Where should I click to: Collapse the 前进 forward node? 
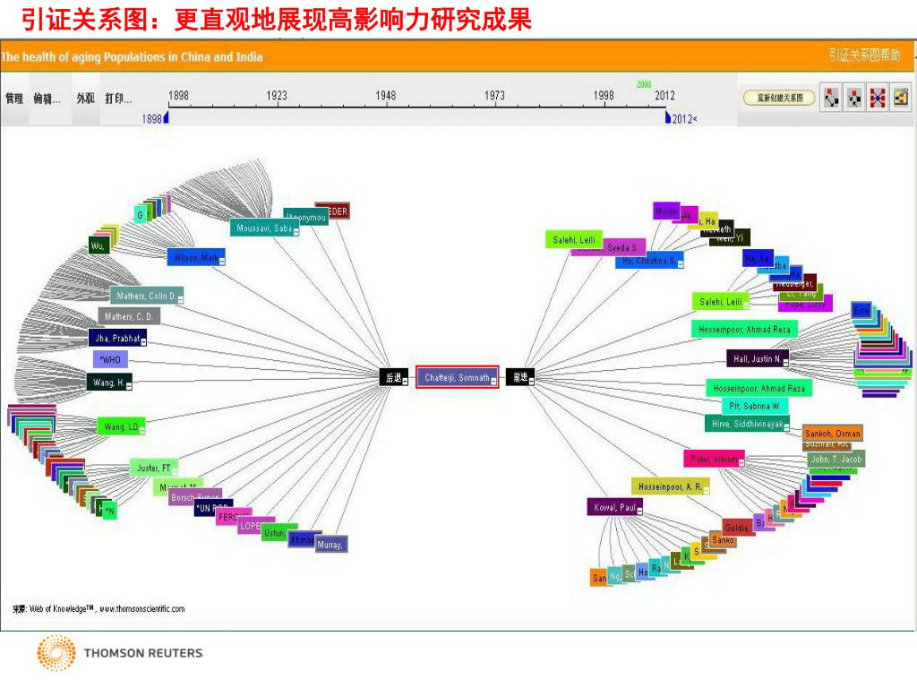coord(531,382)
